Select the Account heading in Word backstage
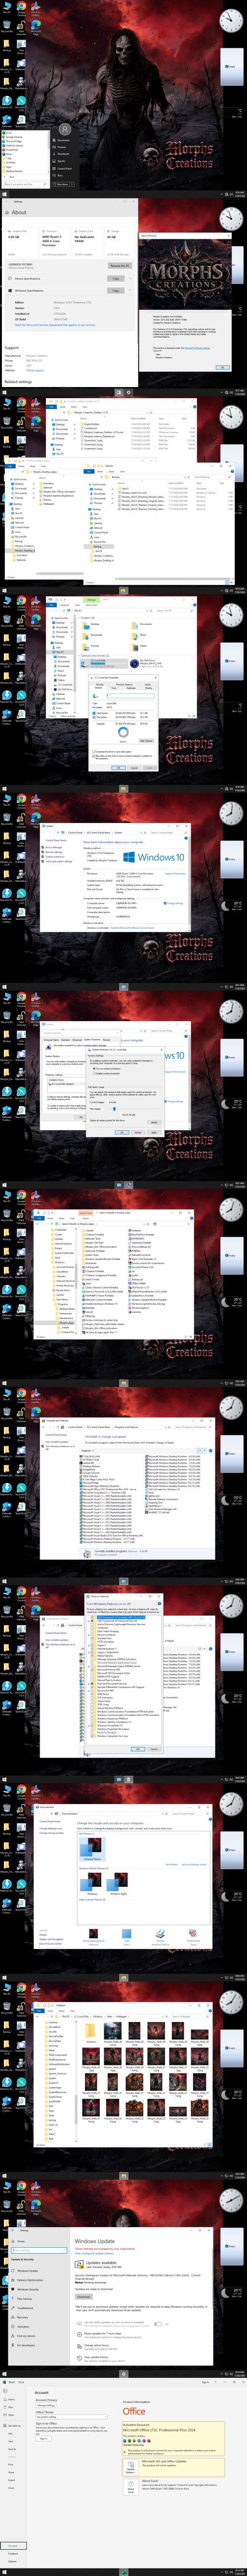Screen dimensions: 247x2576 pyautogui.click(x=41, y=2393)
